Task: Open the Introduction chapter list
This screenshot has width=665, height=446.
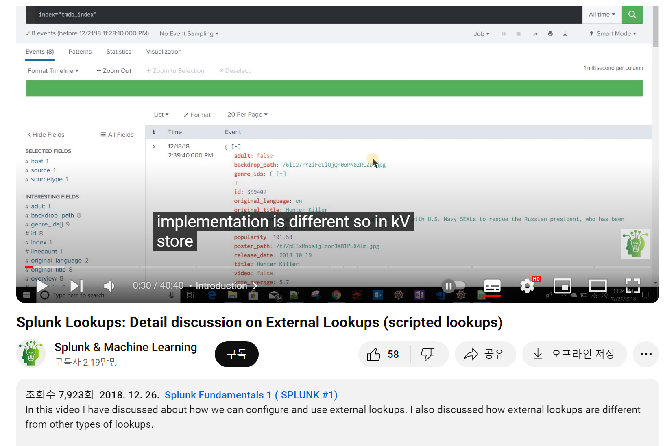Action: [226, 286]
